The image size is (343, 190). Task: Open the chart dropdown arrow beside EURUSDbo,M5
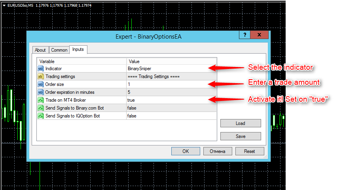coord(4,6)
